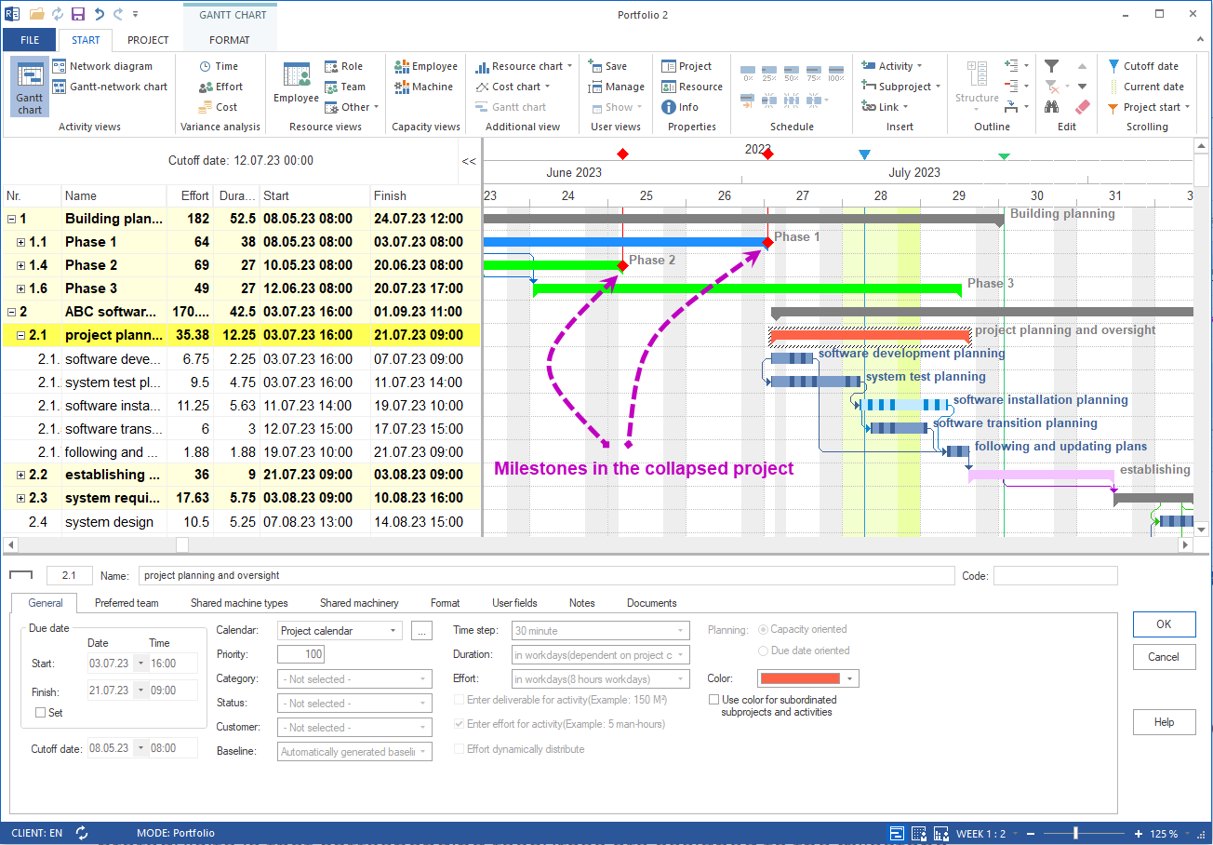Click the calendar browse '...' button
The height and width of the screenshot is (845, 1213).
click(421, 630)
